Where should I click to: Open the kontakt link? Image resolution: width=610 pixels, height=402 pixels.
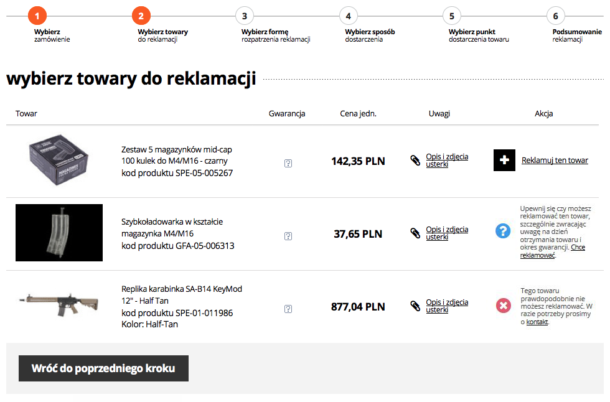coord(537,322)
